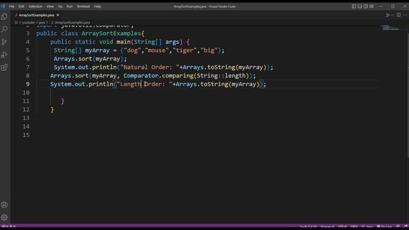The width and height of the screenshot is (409, 230).
Task: Run the Java file with play button
Action: (388, 15)
